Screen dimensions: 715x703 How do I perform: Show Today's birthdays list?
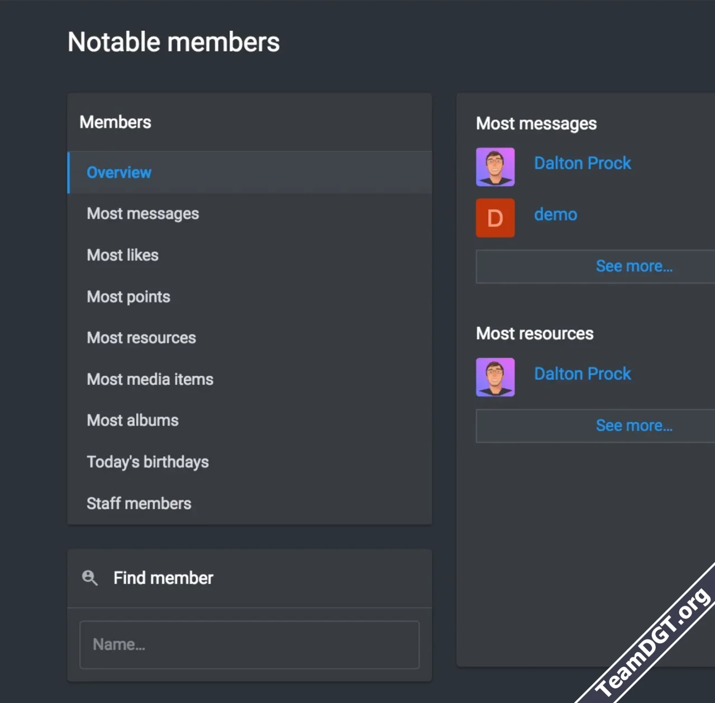[x=148, y=462]
